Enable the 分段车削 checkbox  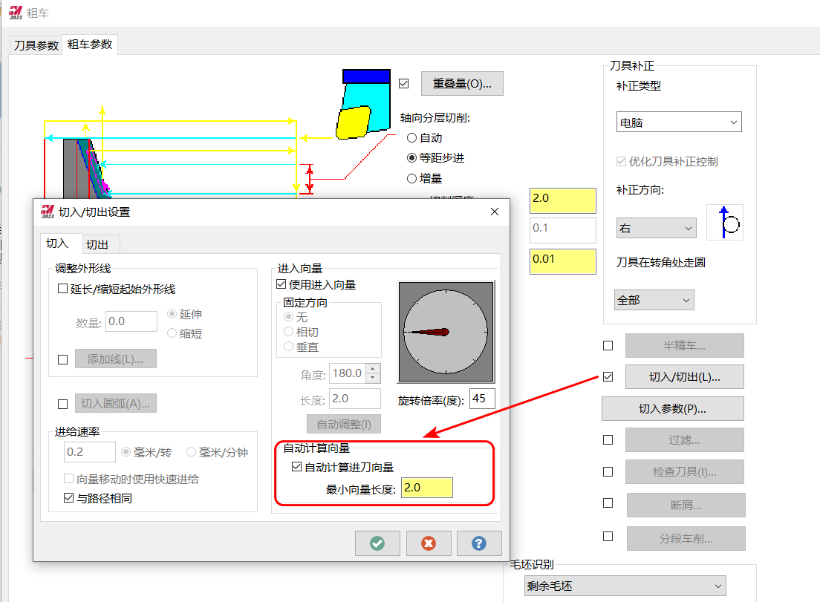pyautogui.click(x=608, y=537)
